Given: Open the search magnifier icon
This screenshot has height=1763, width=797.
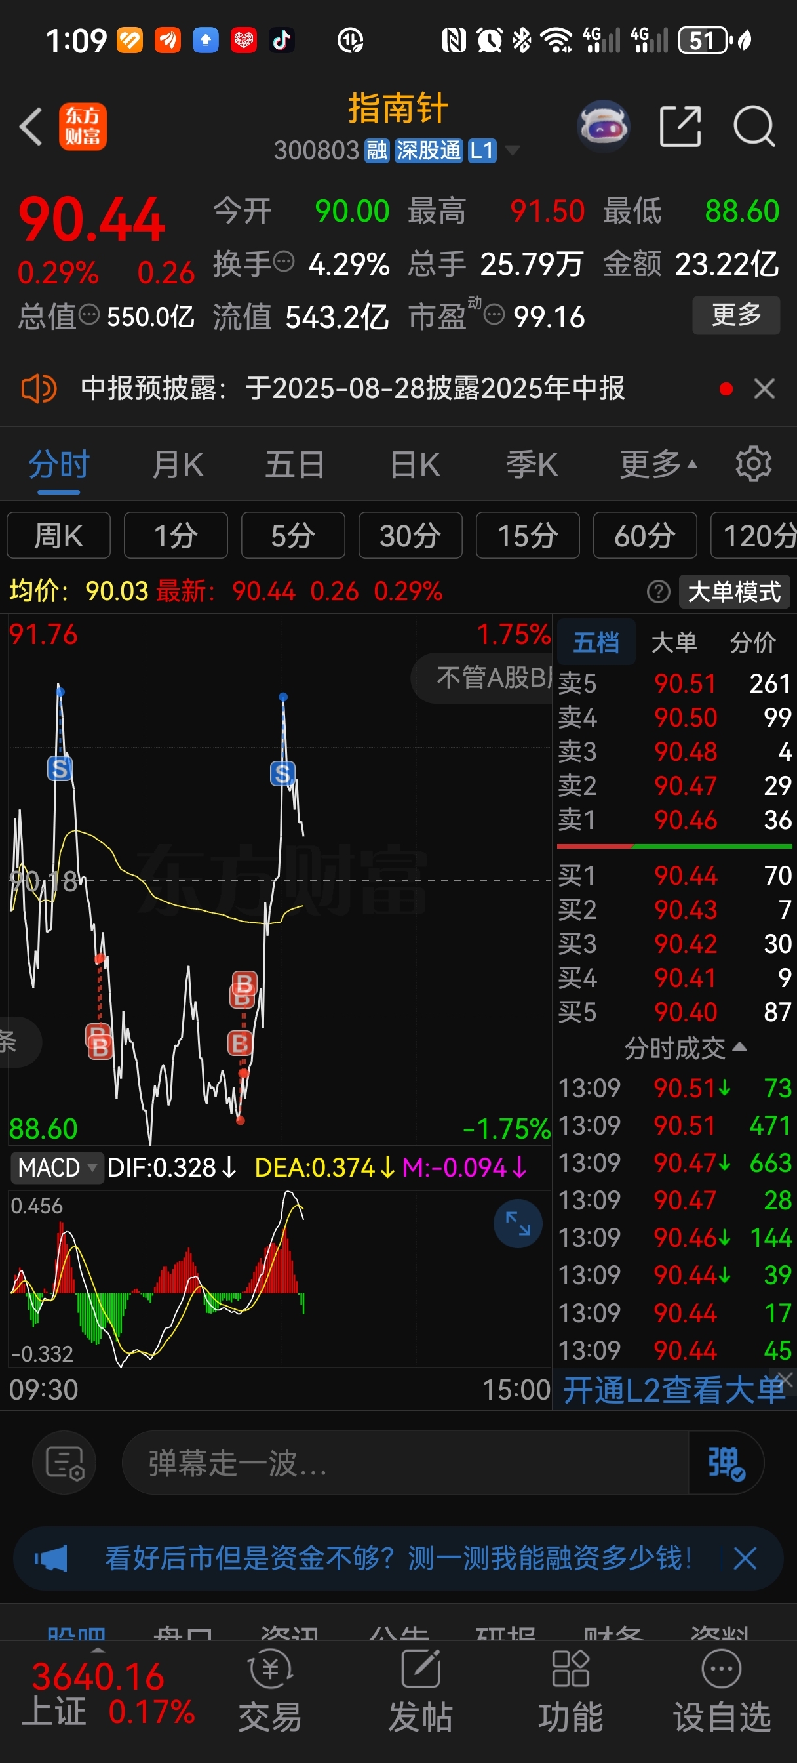Looking at the screenshot, I should coord(754,127).
